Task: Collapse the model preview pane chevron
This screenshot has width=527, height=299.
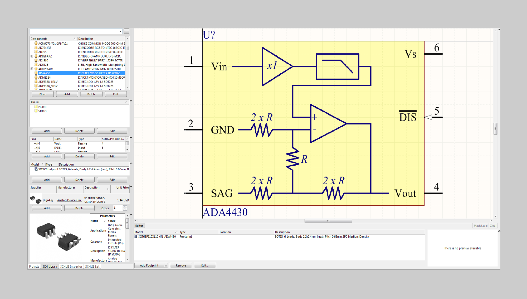Action: click(x=499, y=231)
